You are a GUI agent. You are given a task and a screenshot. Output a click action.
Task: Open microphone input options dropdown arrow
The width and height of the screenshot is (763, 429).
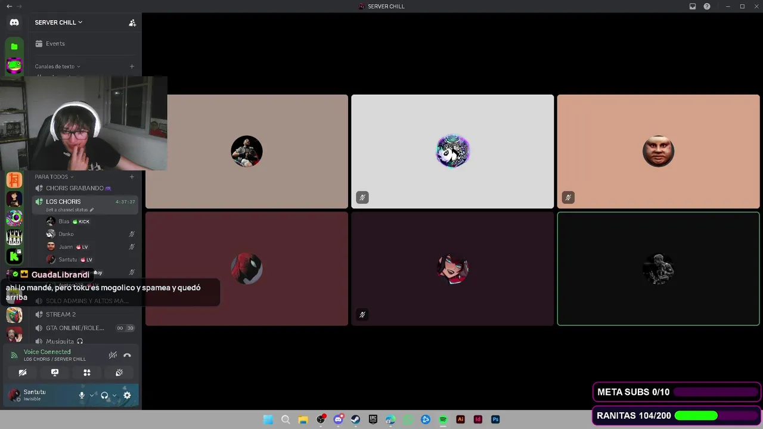(x=92, y=395)
